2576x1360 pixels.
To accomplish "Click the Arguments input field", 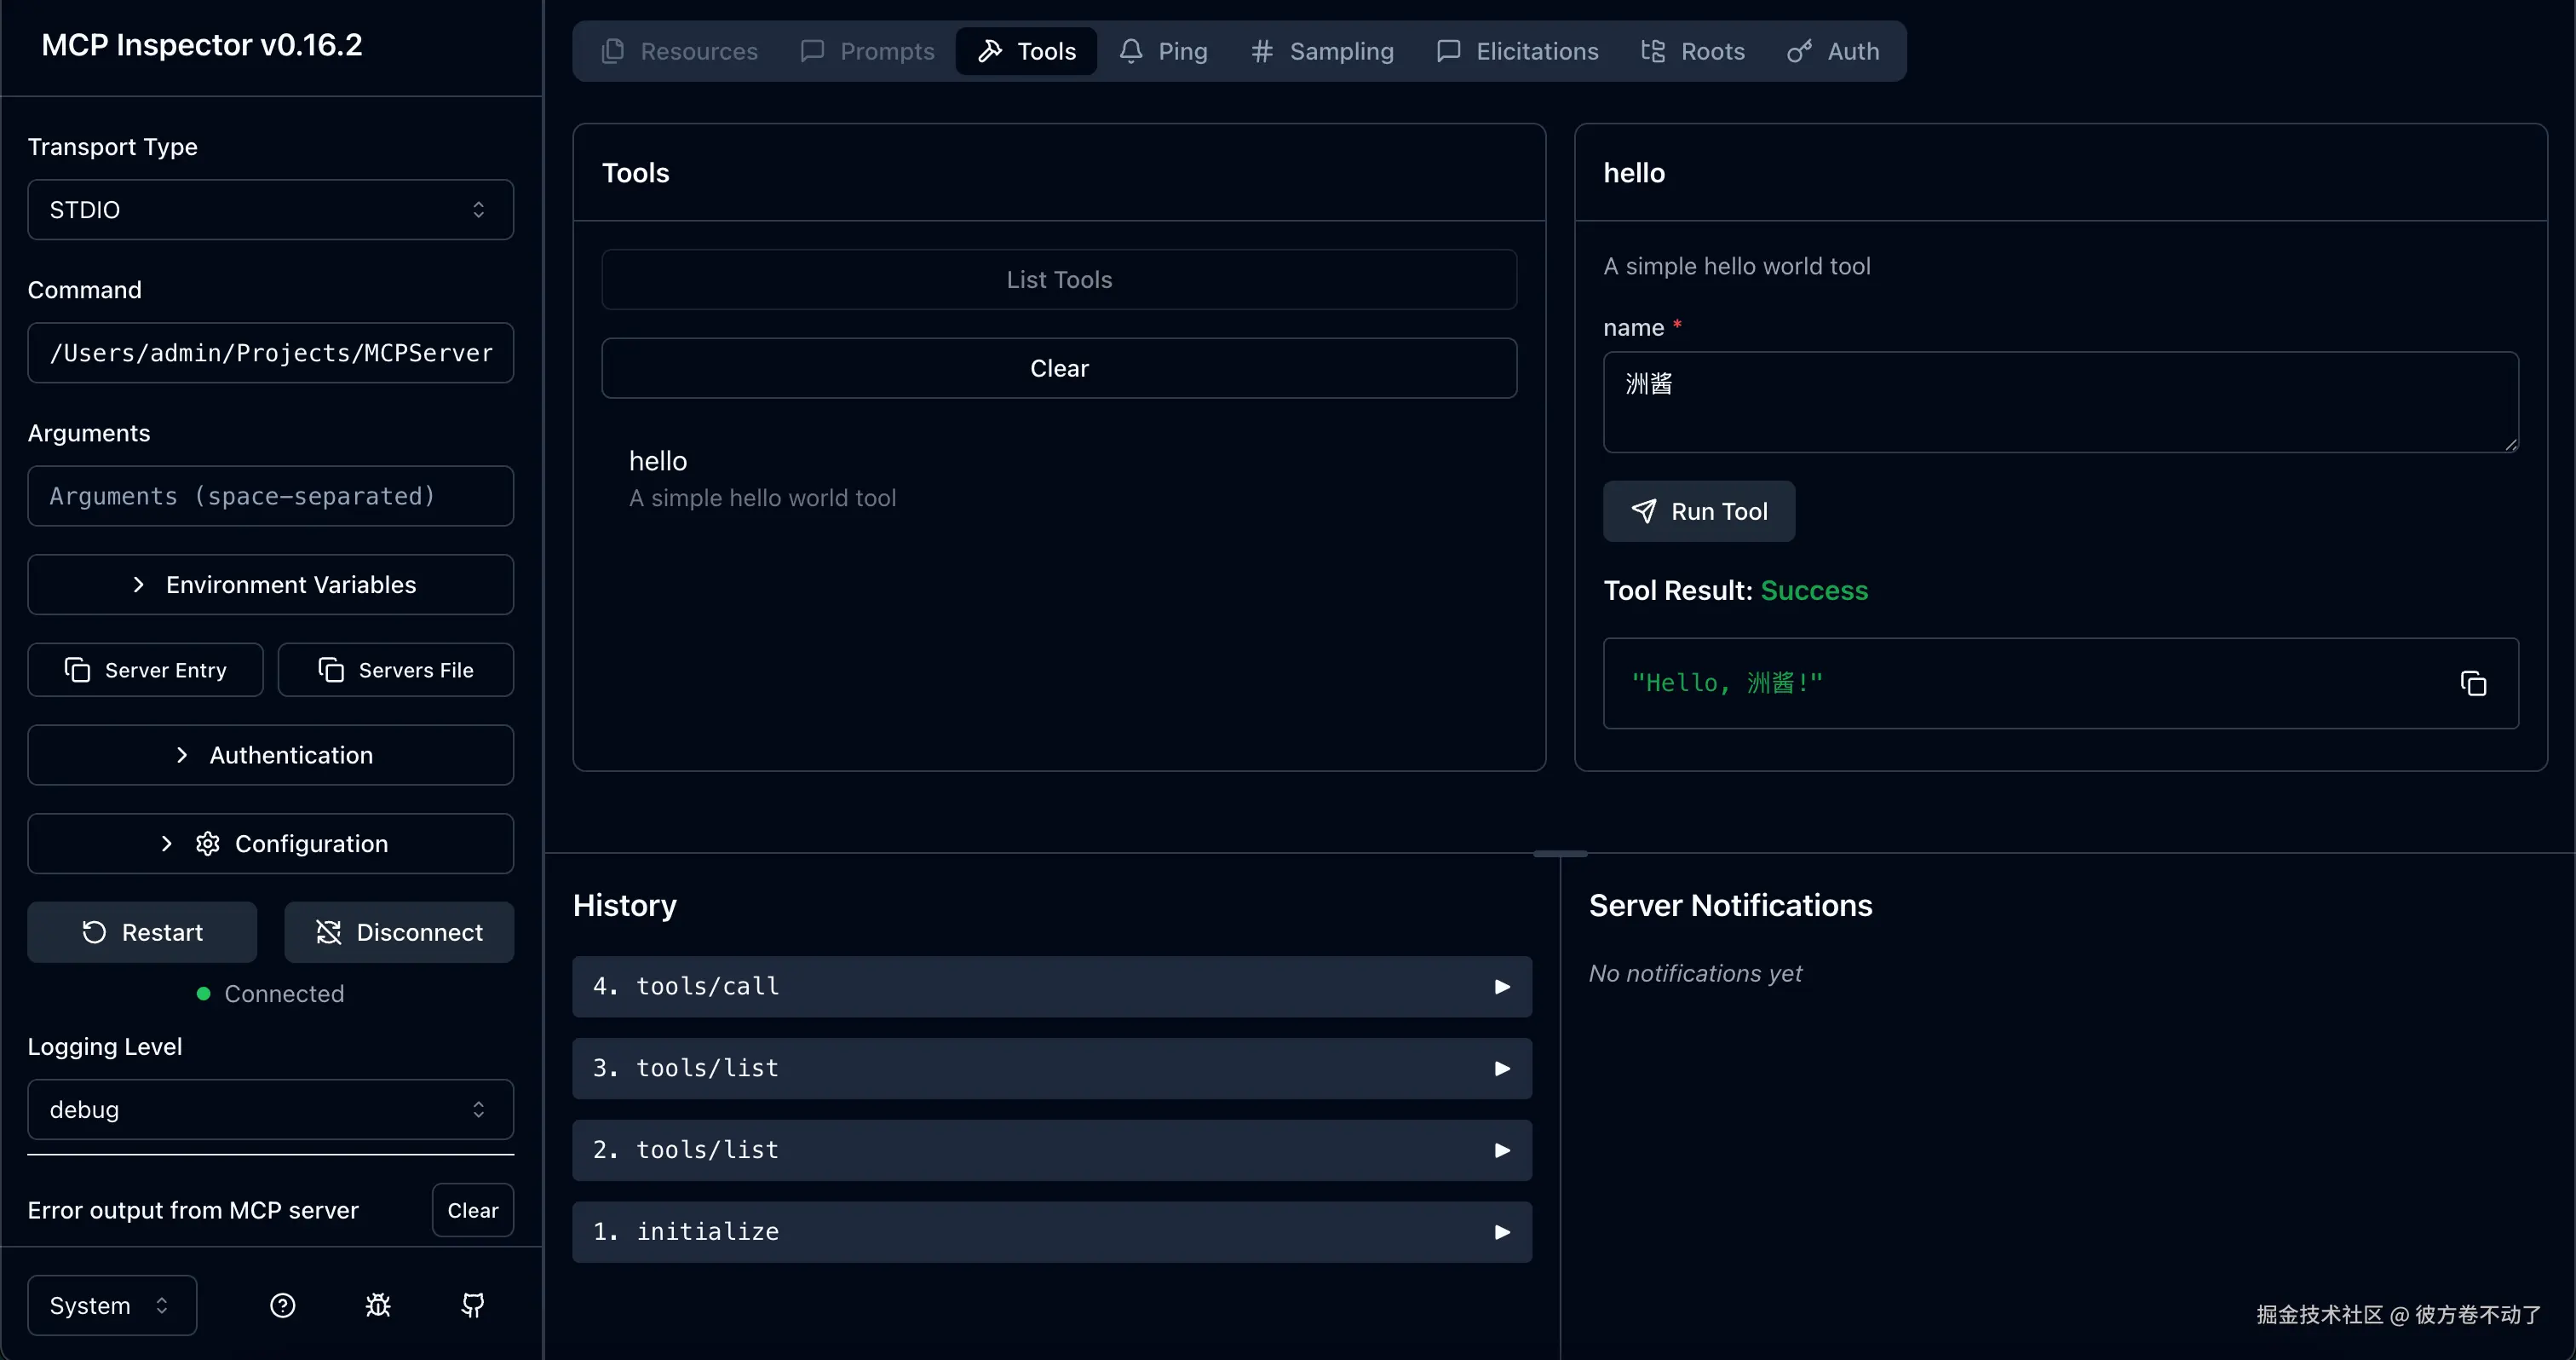I will [x=270, y=496].
